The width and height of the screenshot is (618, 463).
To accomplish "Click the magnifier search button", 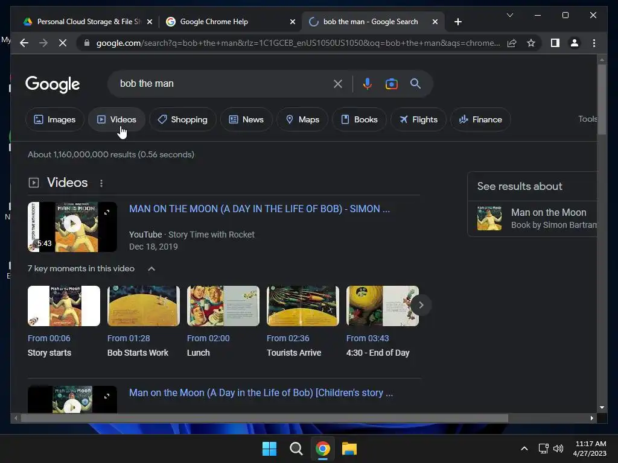I will point(415,83).
